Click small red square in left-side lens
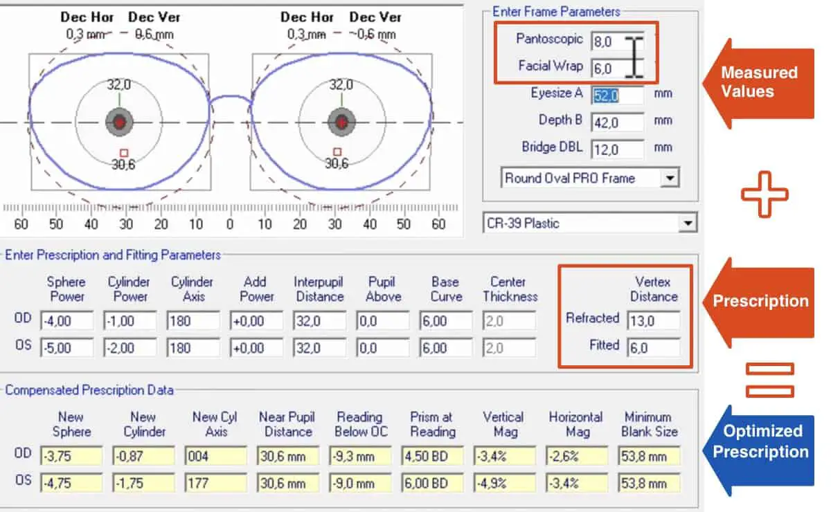This screenshot has width=831, height=512. click(124, 152)
